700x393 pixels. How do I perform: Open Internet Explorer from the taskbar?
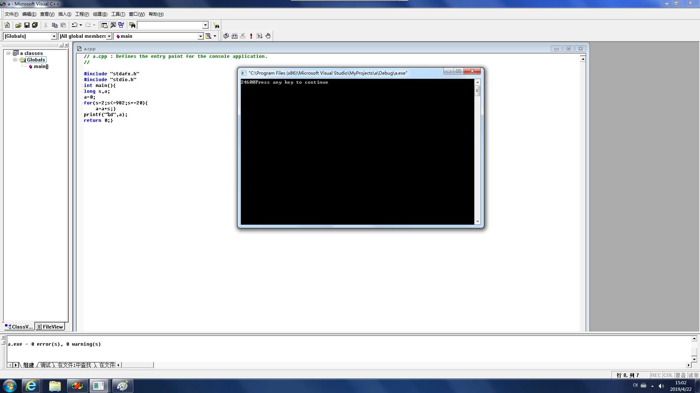coord(31,386)
